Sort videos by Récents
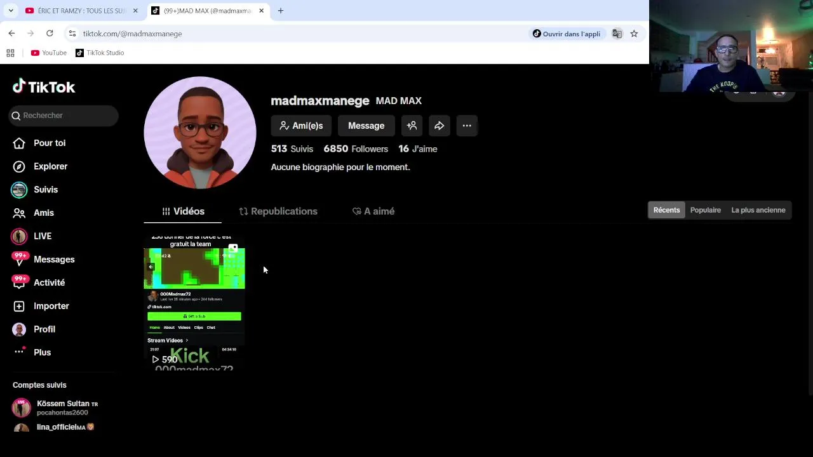Image resolution: width=813 pixels, height=457 pixels. [x=666, y=210]
